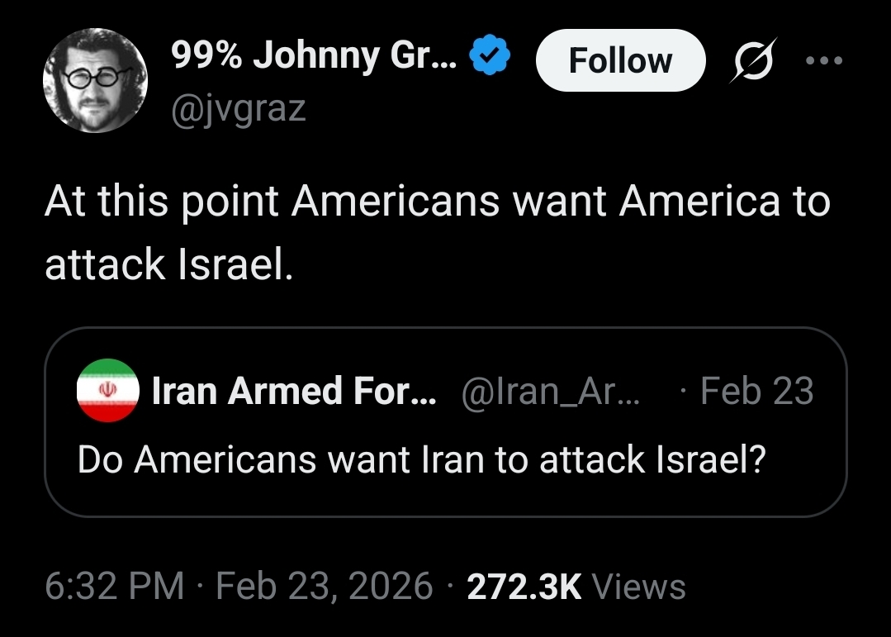Click the 6:32 PM timestamp
Image resolution: width=891 pixels, height=637 pixels.
tap(114, 587)
